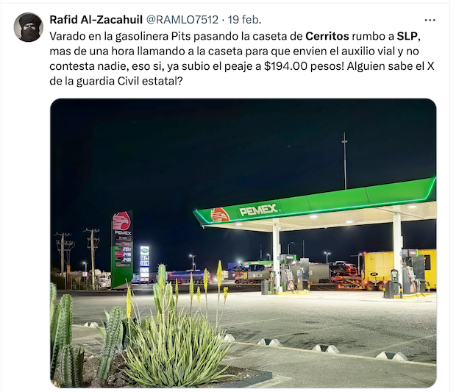Open the tweet's three-dot more menu

pos(430,20)
